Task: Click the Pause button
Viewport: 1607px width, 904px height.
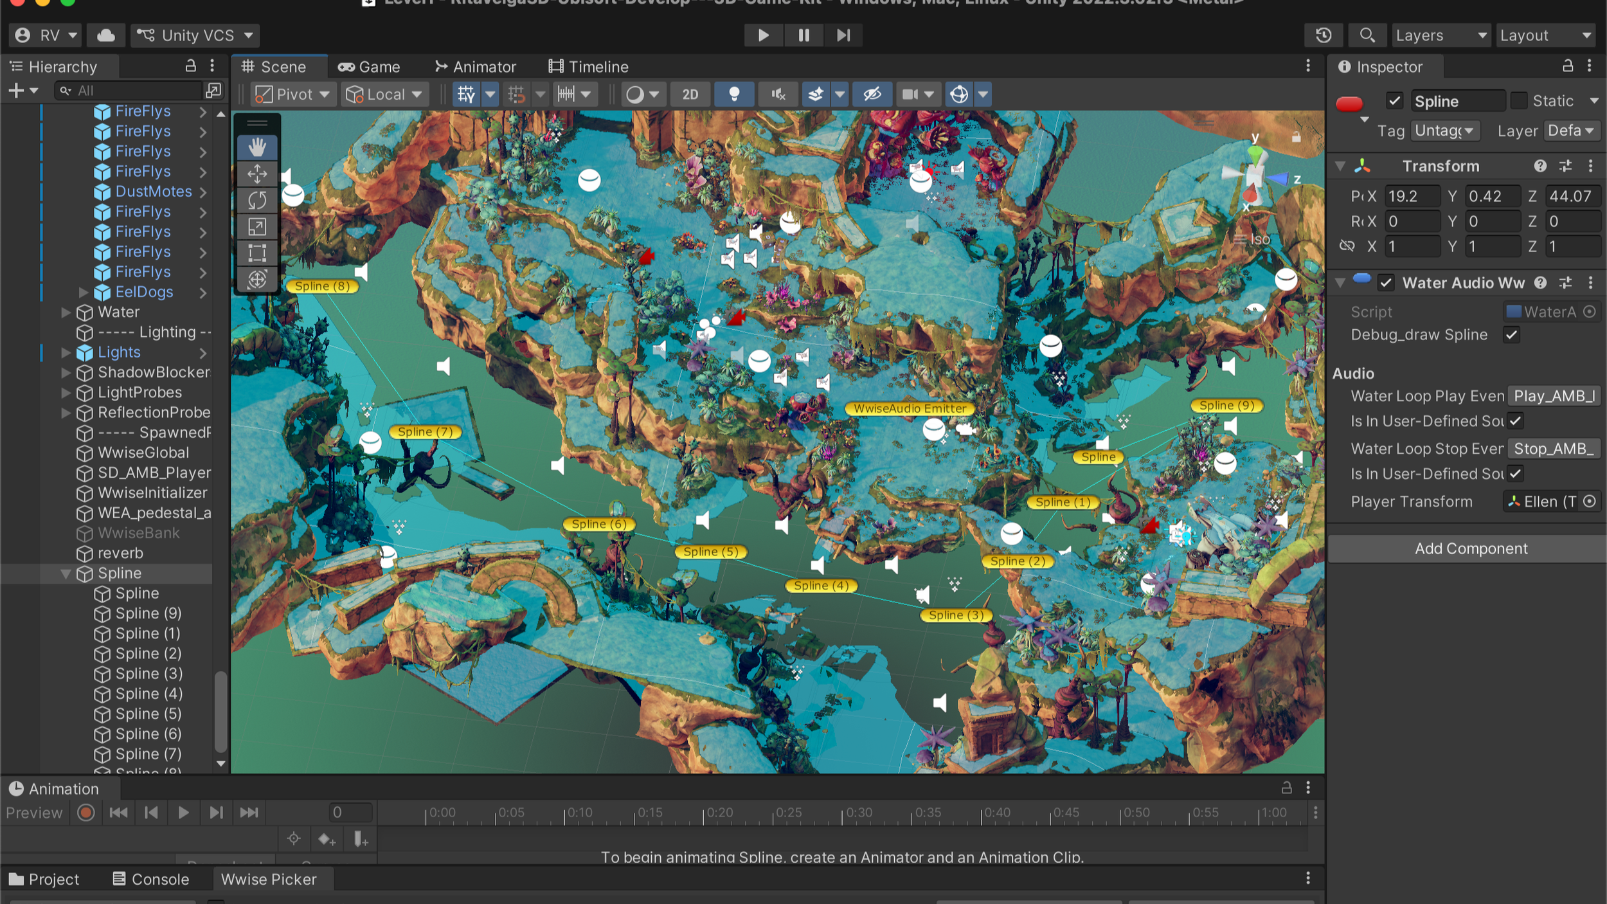Action: point(803,35)
